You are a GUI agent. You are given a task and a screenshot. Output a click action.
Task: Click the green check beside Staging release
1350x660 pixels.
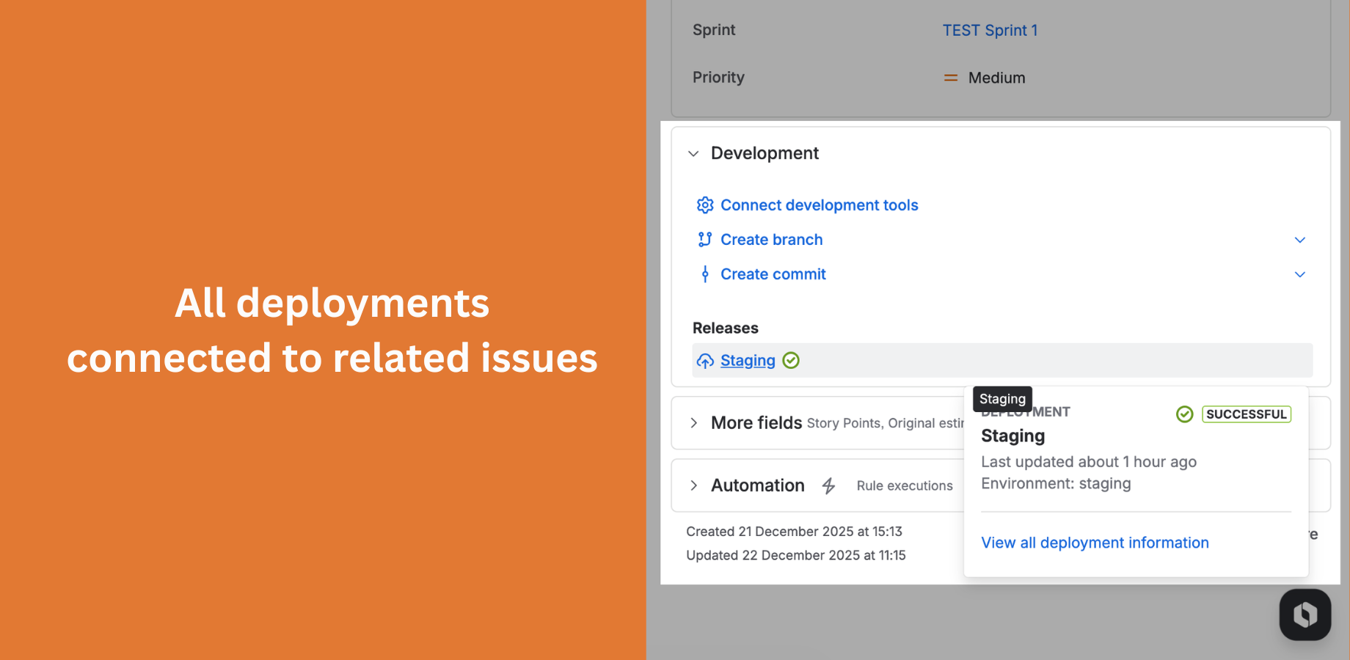click(x=791, y=360)
